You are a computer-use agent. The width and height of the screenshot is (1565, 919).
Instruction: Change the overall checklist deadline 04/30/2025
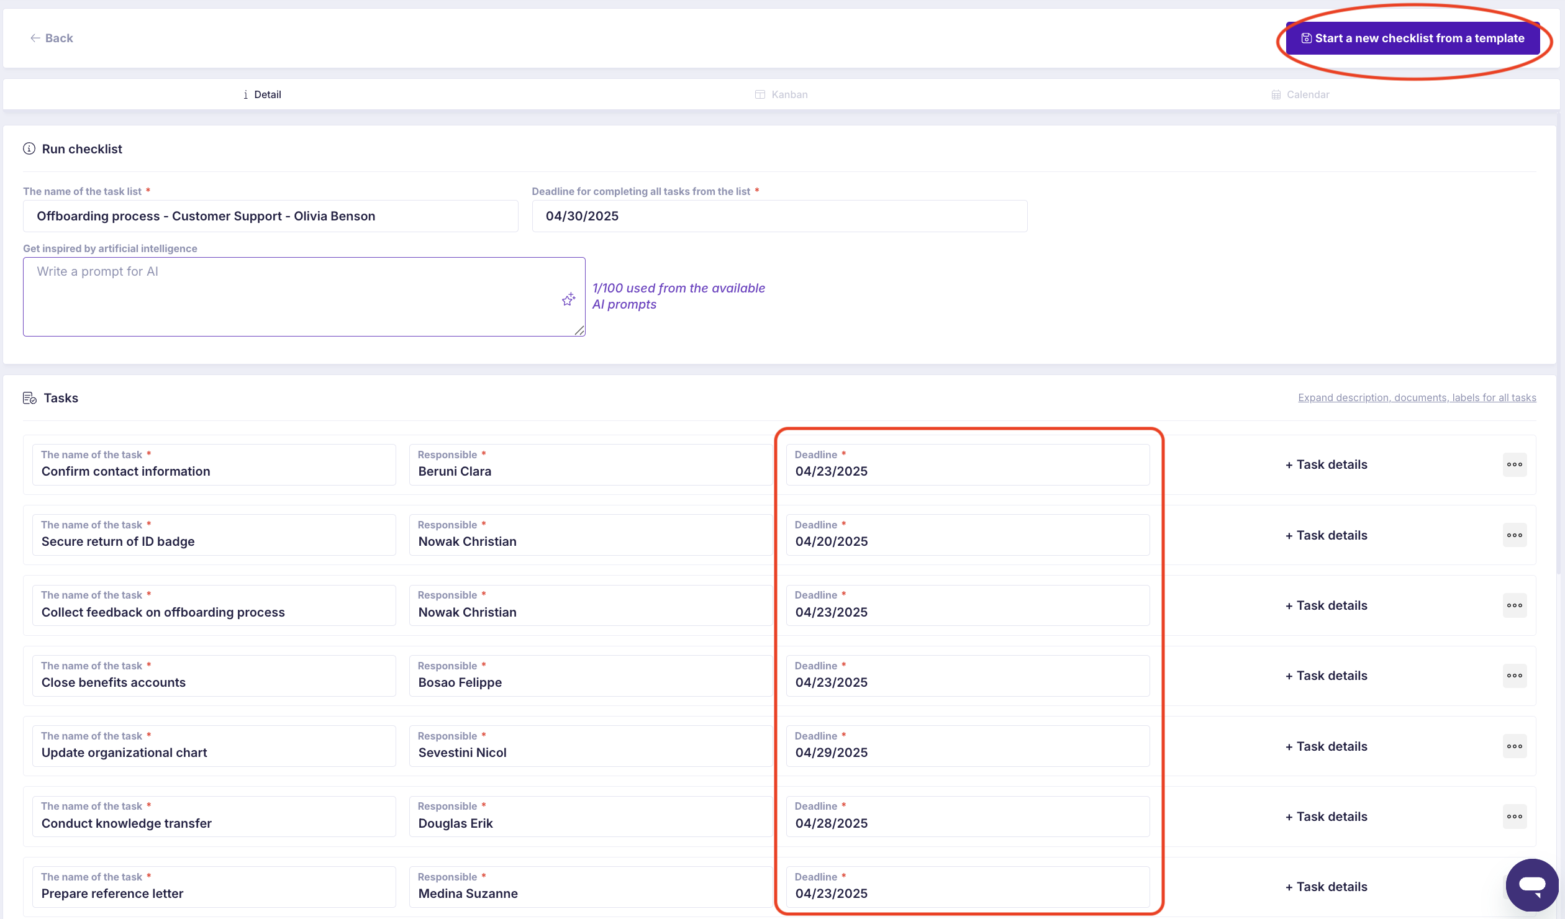click(x=779, y=216)
